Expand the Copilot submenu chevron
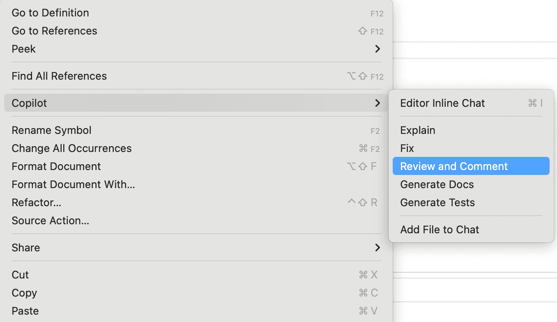Screen dimensions: 557x322 377,103
